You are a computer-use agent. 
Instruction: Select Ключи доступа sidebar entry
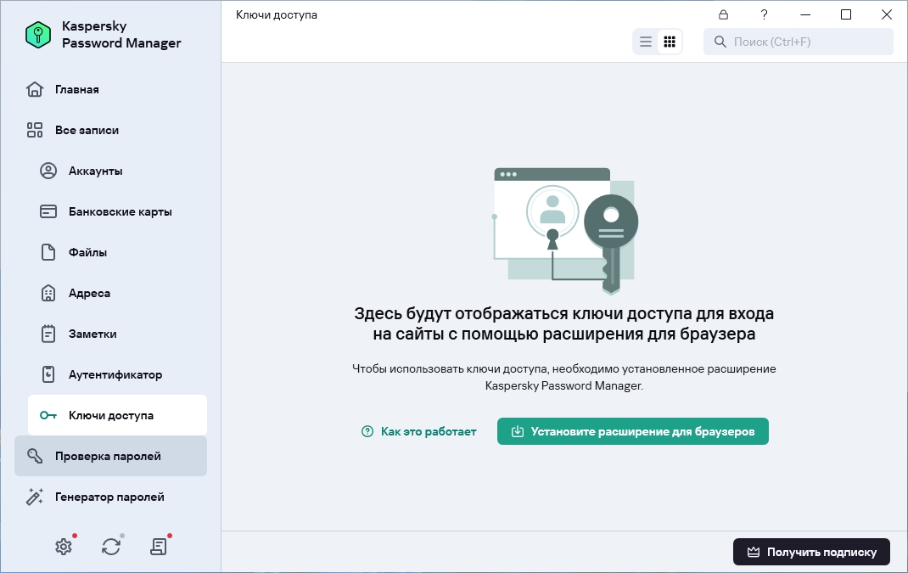[117, 415]
